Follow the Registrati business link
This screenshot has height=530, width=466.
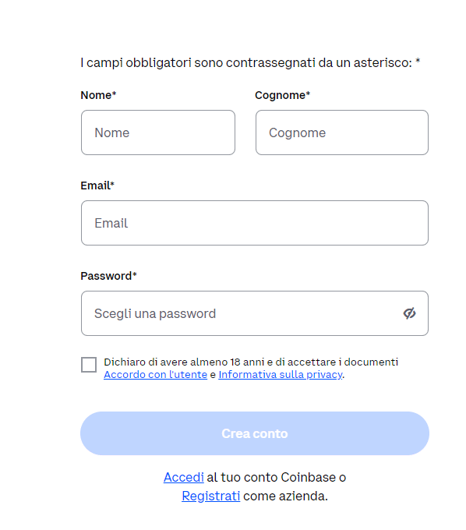pyautogui.click(x=211, y=496)
